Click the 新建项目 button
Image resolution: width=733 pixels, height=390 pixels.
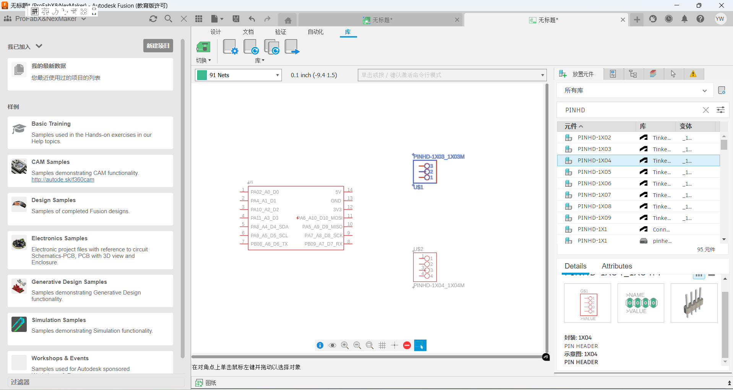(x=158, y=46)
